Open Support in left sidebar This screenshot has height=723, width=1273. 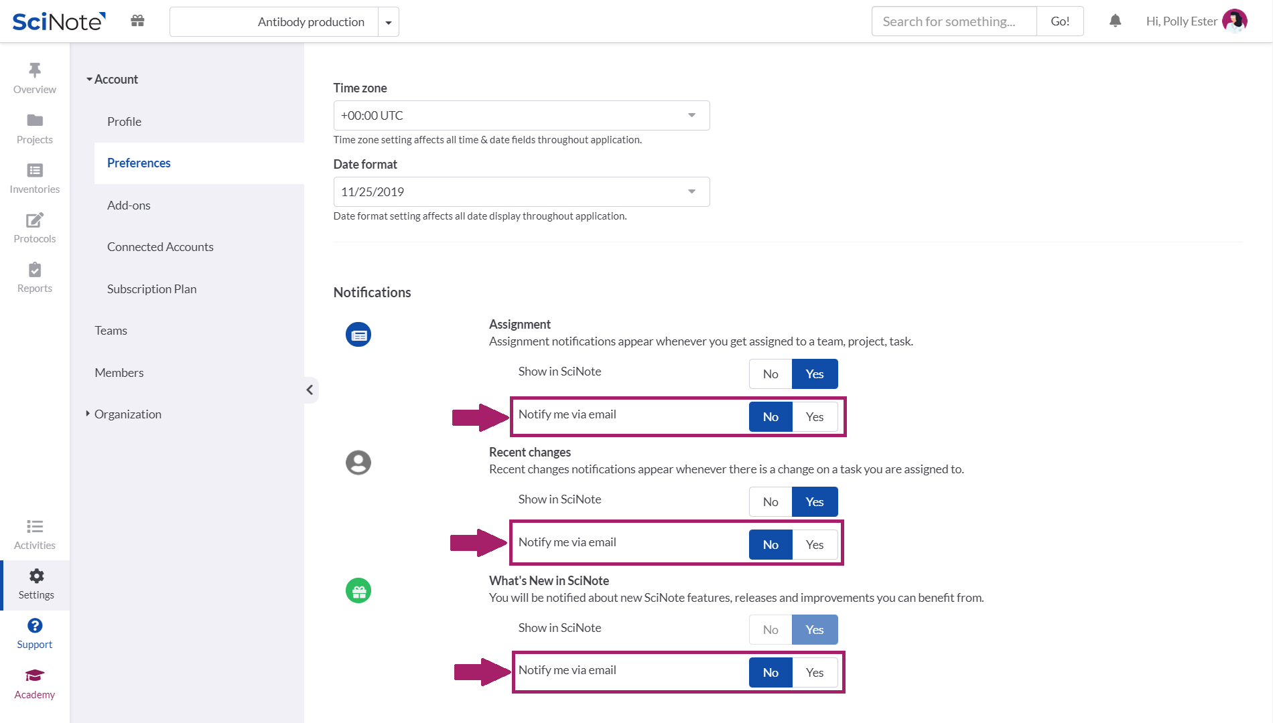click(x=35, y=634)
